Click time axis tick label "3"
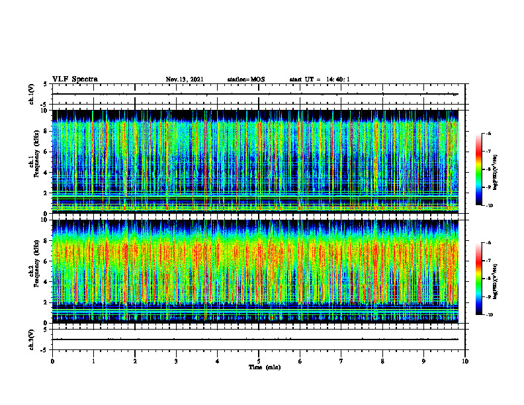 click(176, 361)
